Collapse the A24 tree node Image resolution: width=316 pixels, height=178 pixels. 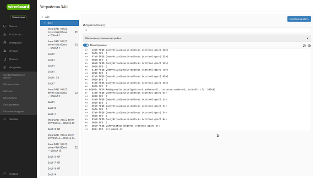click(x=42, y=17)
